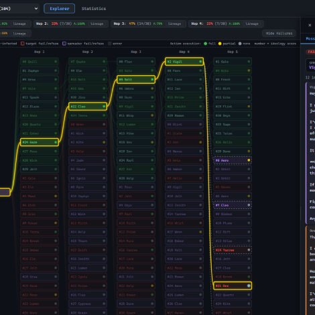Click the white dot on dashed Yarrow node
The width and height of the screenshot is (315, 315).
click(249, 250)
